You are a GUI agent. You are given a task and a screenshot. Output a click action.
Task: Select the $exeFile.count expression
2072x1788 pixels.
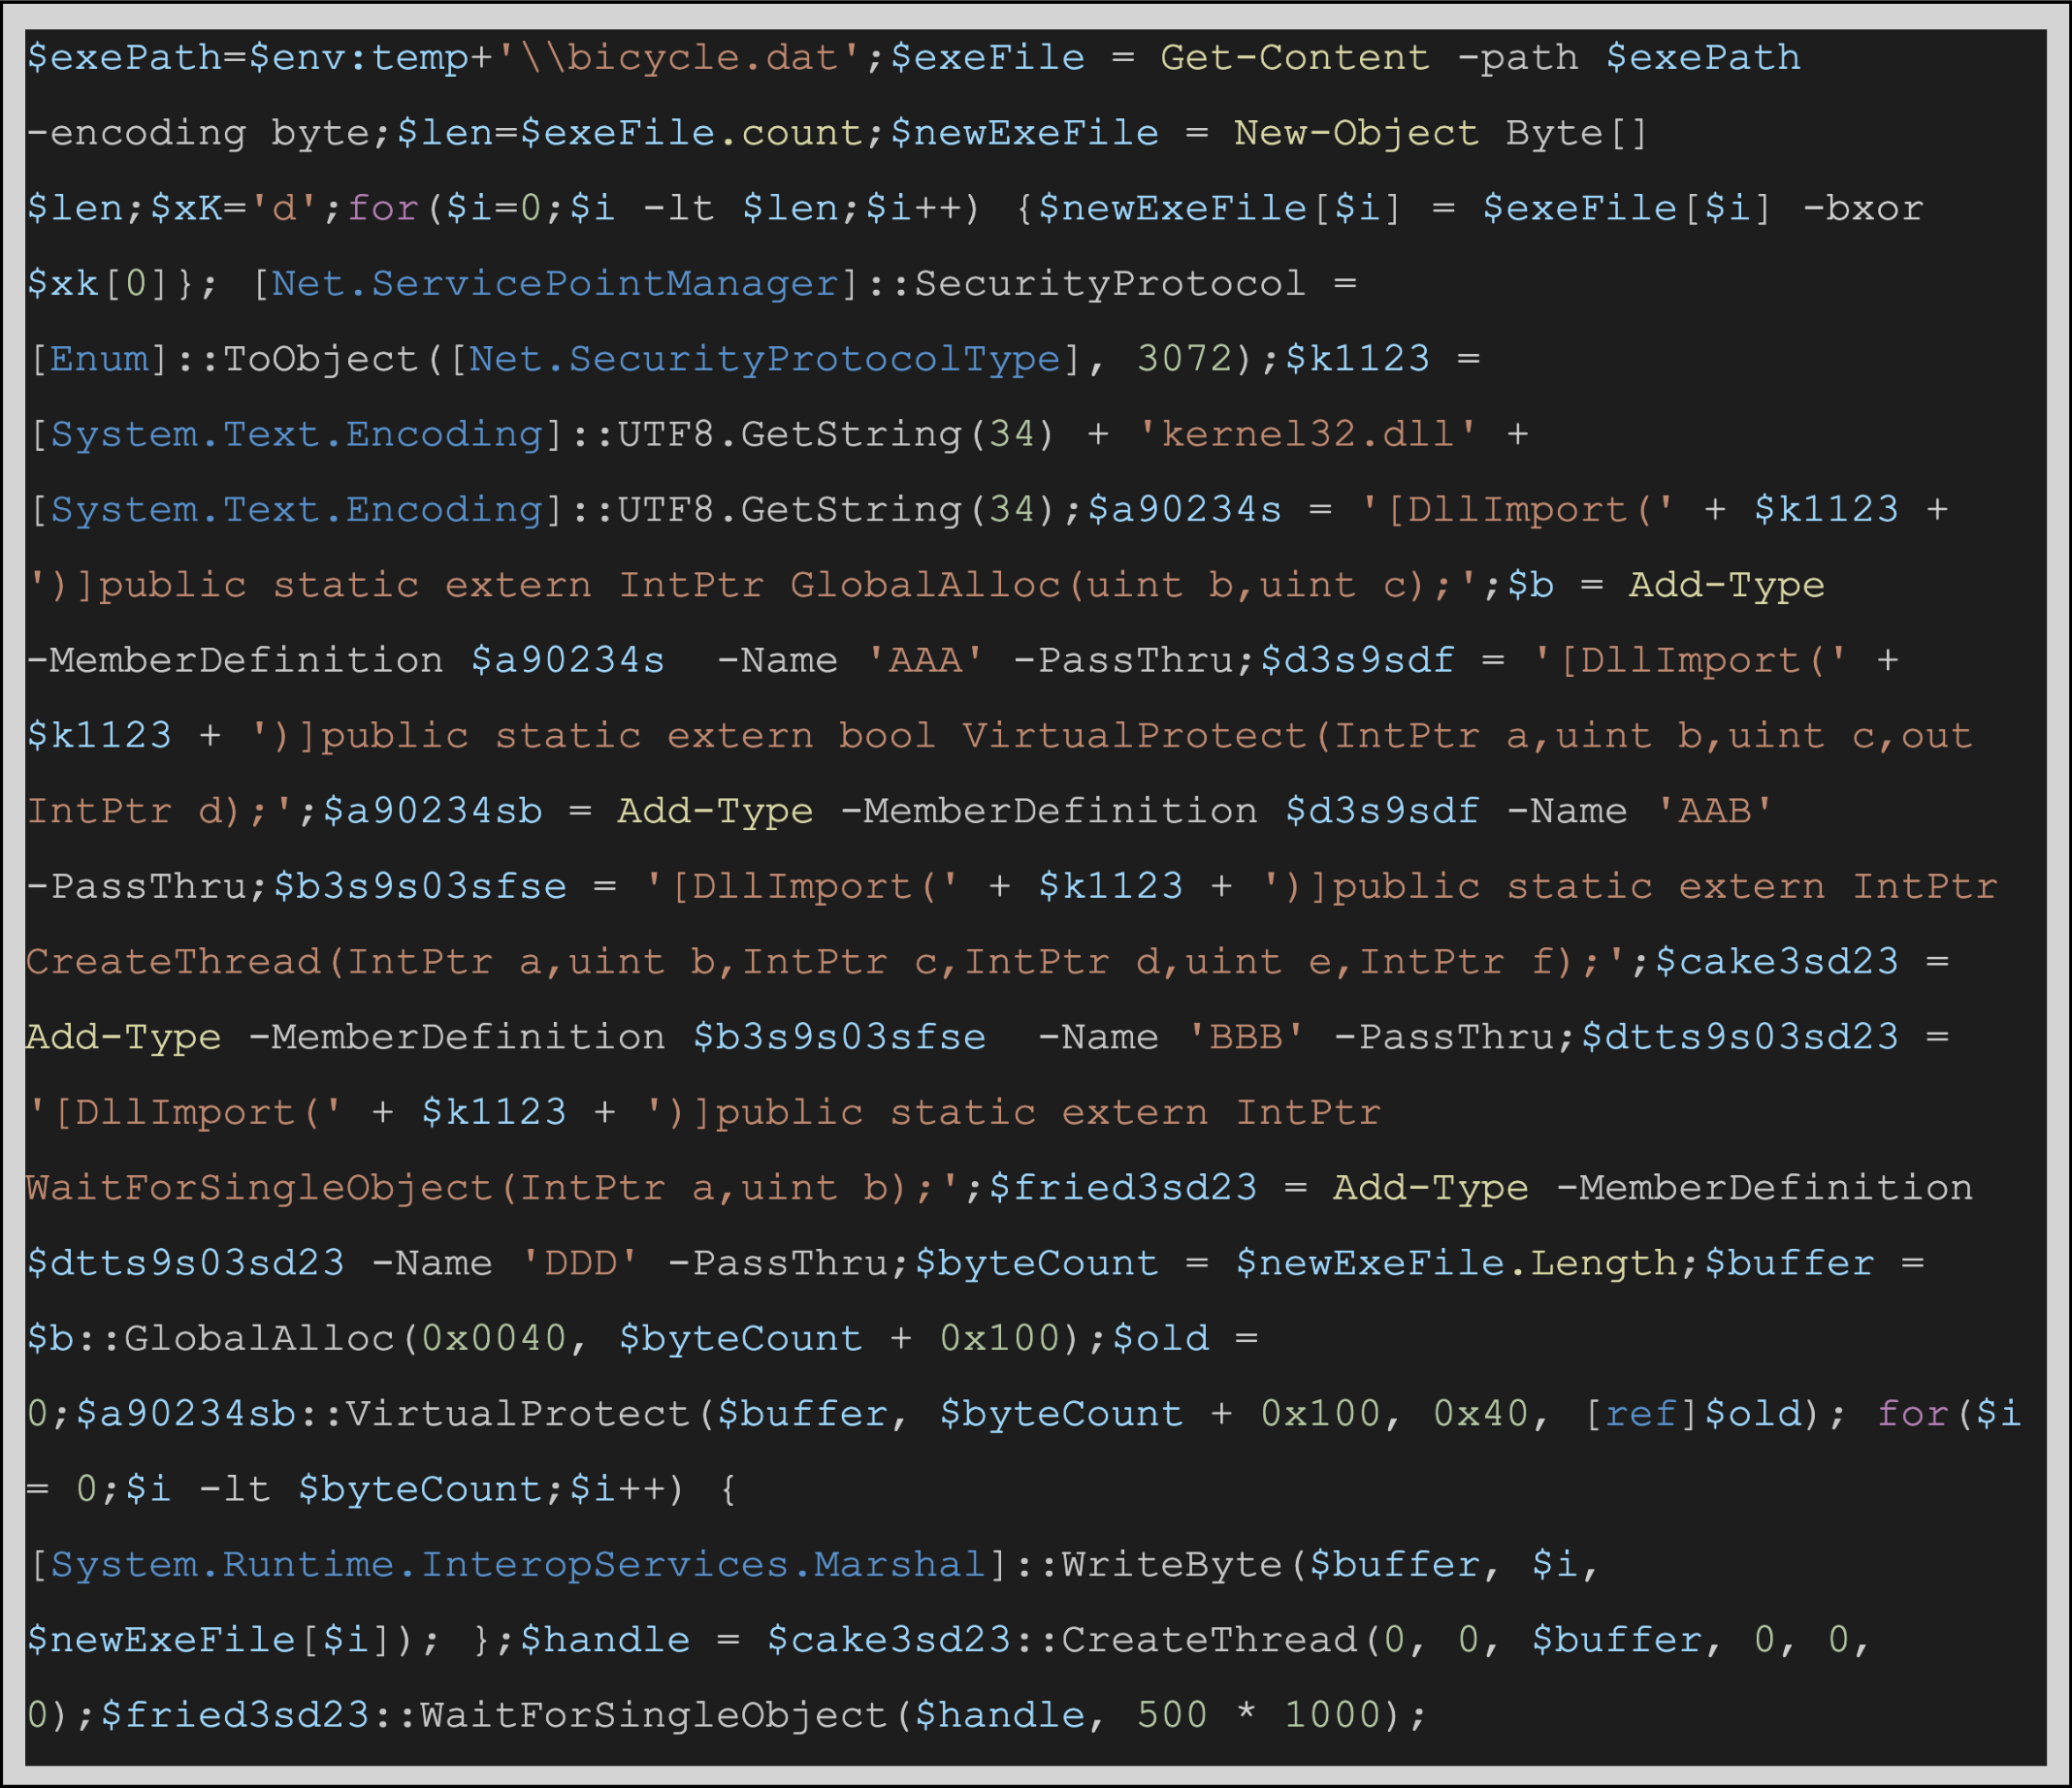[x=691, y=133]
